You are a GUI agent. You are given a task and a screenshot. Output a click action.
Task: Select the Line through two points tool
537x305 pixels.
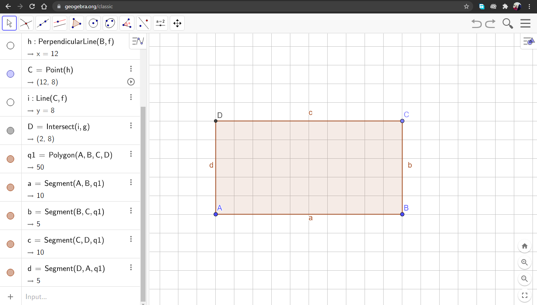point(43,23)
